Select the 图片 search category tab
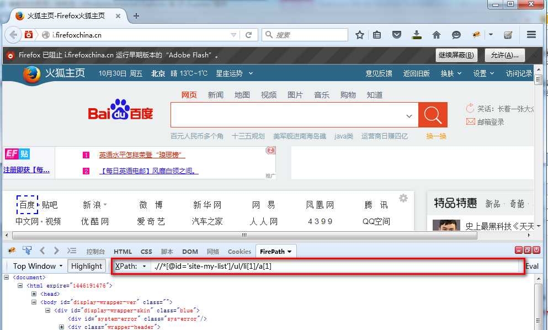The image size is (548, 330). tap(295, 95)
